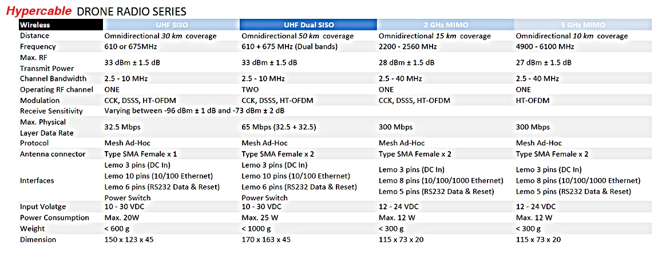Click the UHF SISO column header
Image resolution: width=666 pixels, height=269 pixels.
172,25
